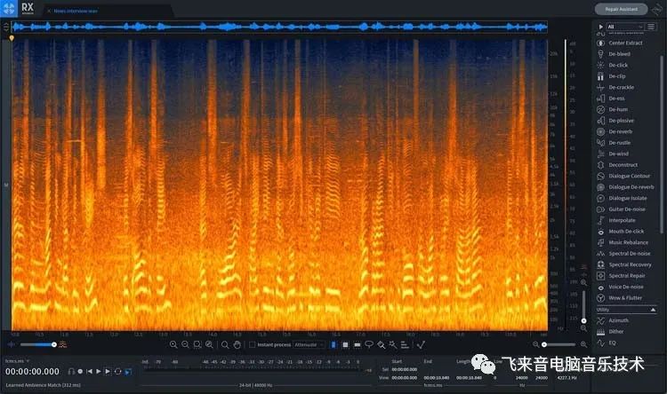Select the Harmonics selection tool
Image resolution: width=667 pixels, height=394 pixels.
click(405, 344)
